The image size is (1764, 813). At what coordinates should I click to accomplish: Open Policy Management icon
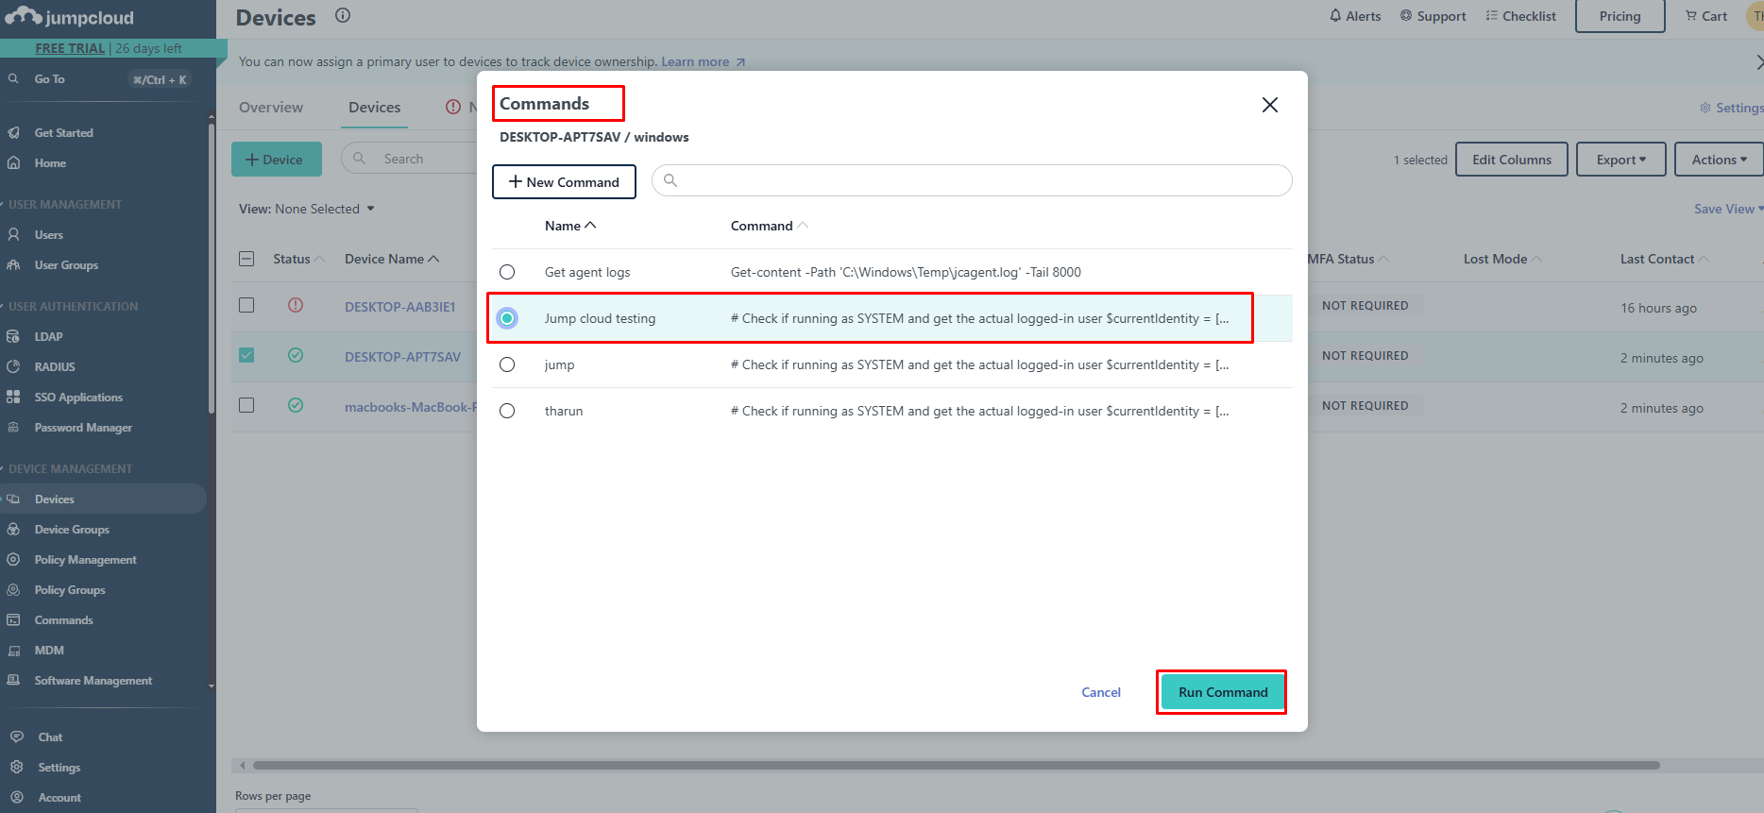click(x=13, y=560)
